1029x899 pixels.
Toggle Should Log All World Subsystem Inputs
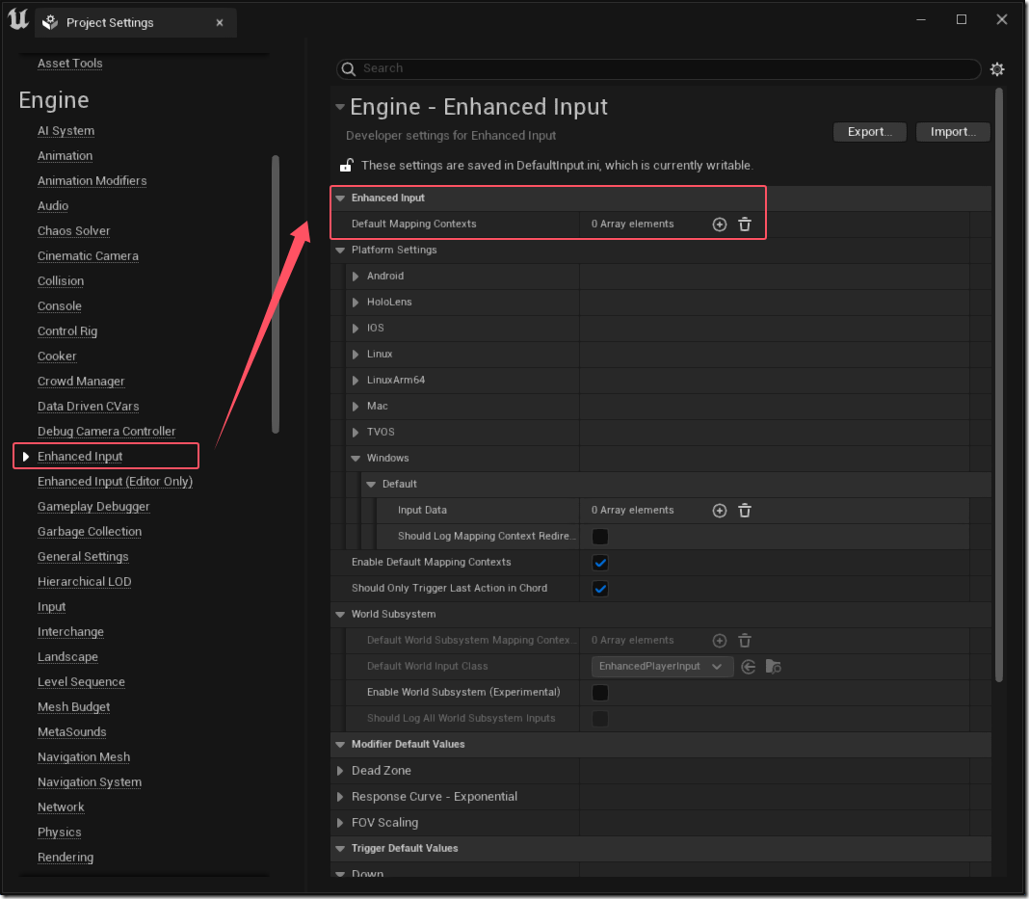600,719
